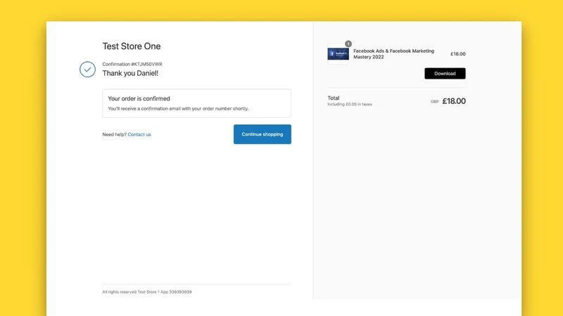Screen dimensions: 563x316
Task: Click the Download button
Action: click(445, 74)
